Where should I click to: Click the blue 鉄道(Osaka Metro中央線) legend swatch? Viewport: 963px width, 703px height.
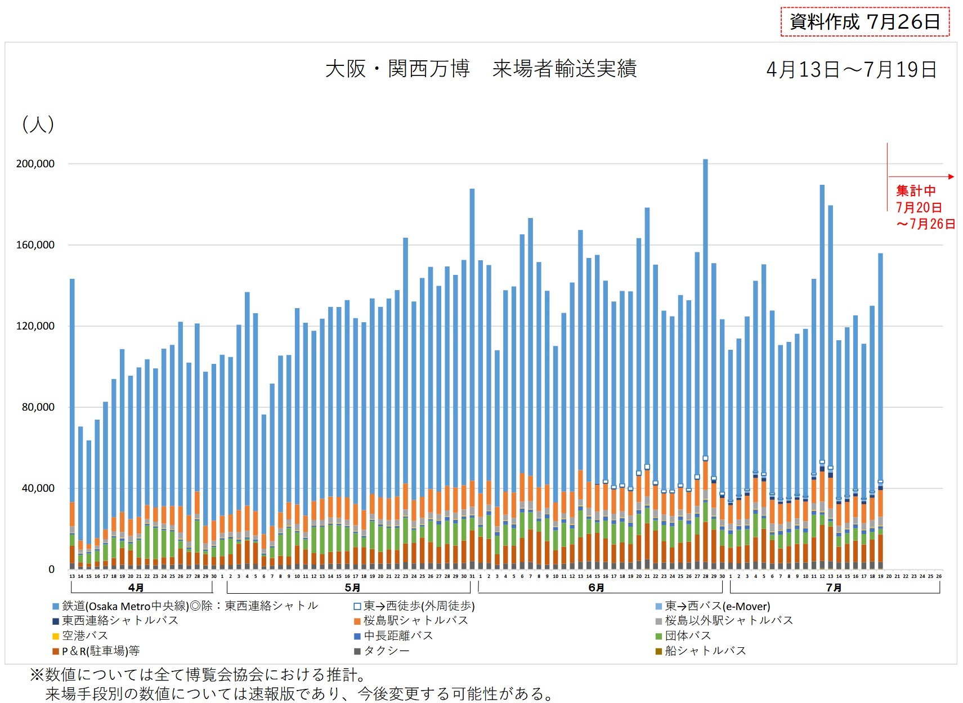click(x=55, y=607)
